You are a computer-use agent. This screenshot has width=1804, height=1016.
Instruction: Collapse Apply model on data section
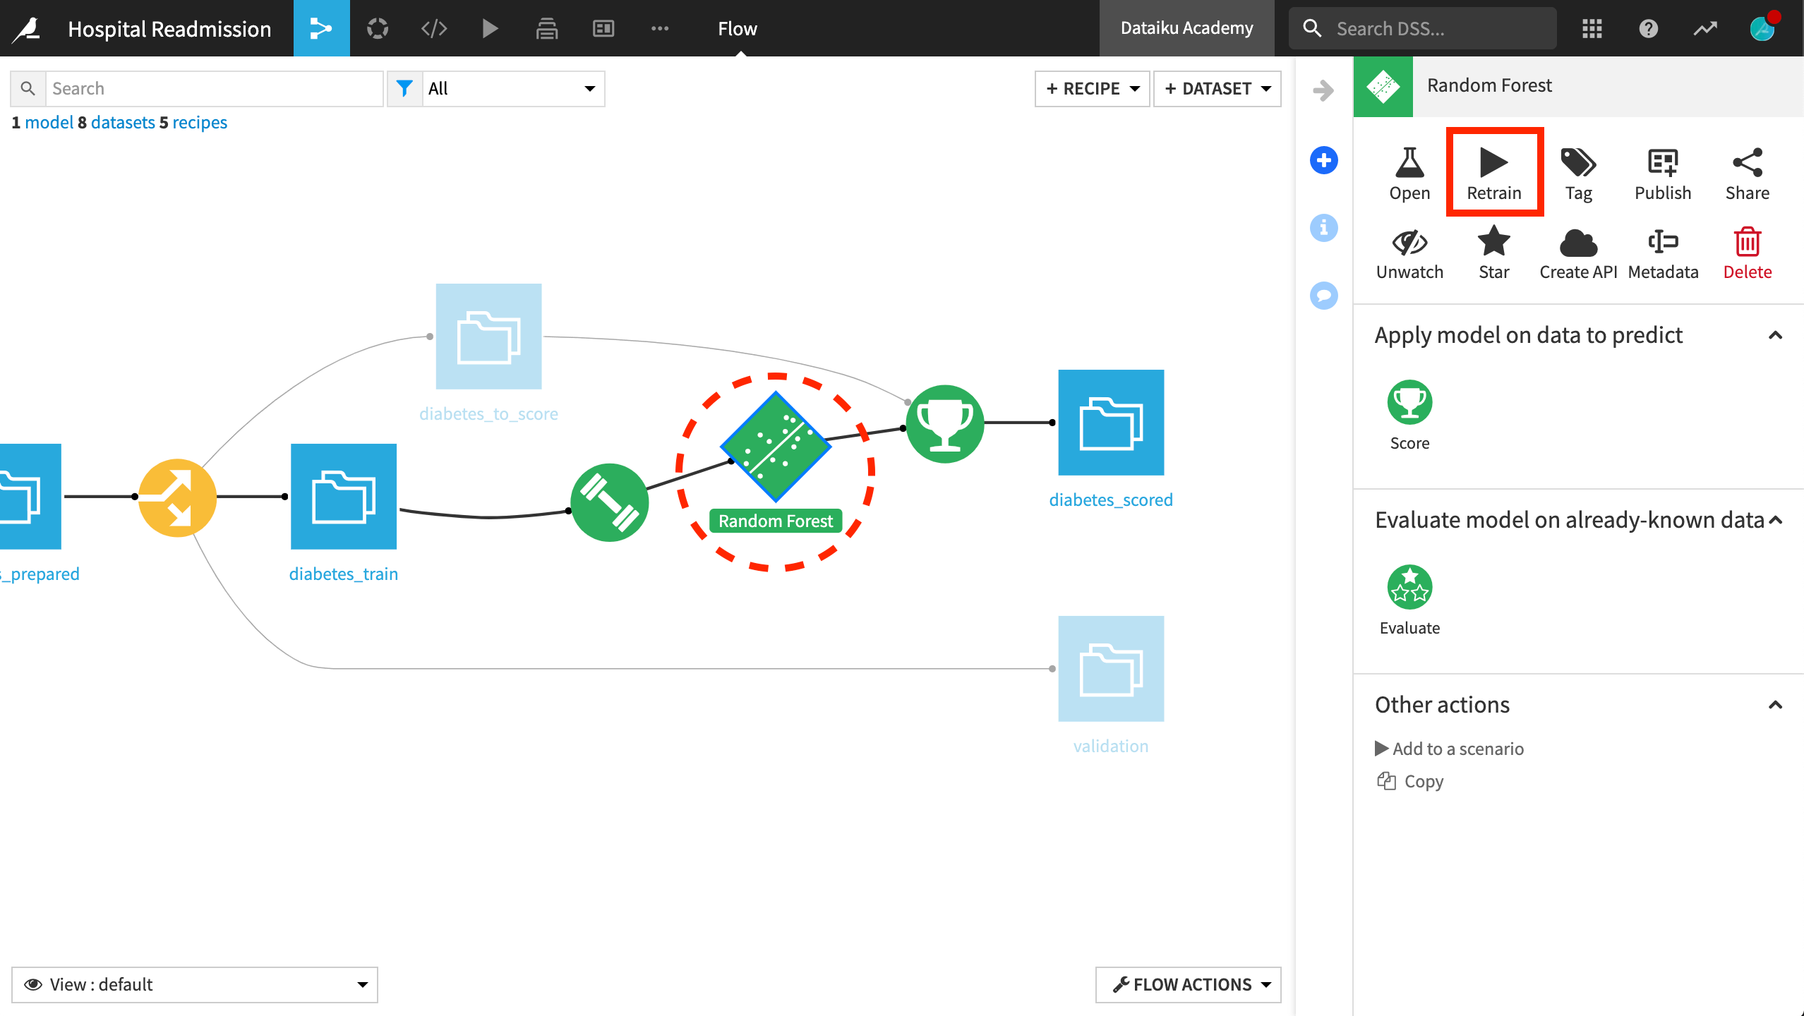point(1775,335)
